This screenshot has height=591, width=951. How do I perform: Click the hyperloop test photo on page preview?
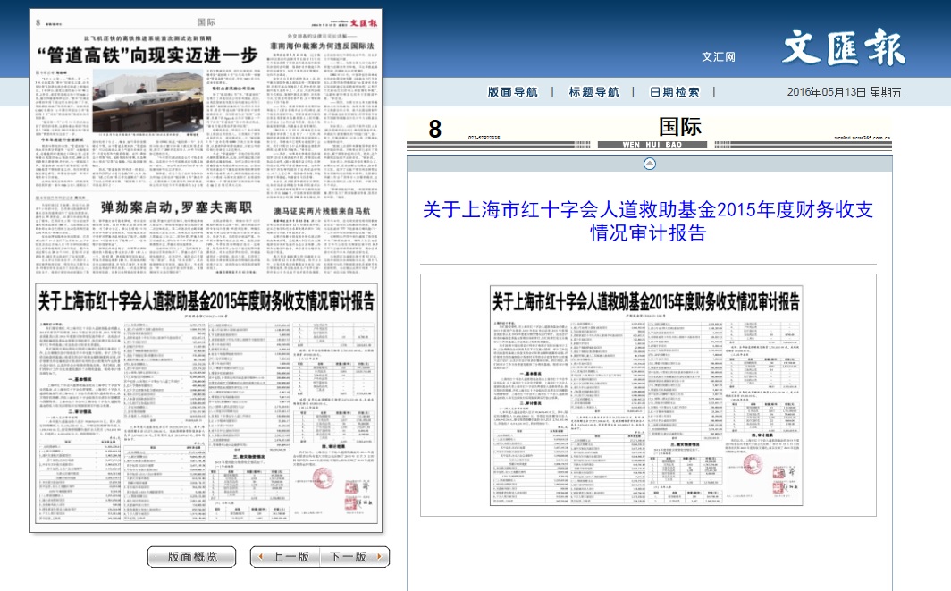pos(147,102)
